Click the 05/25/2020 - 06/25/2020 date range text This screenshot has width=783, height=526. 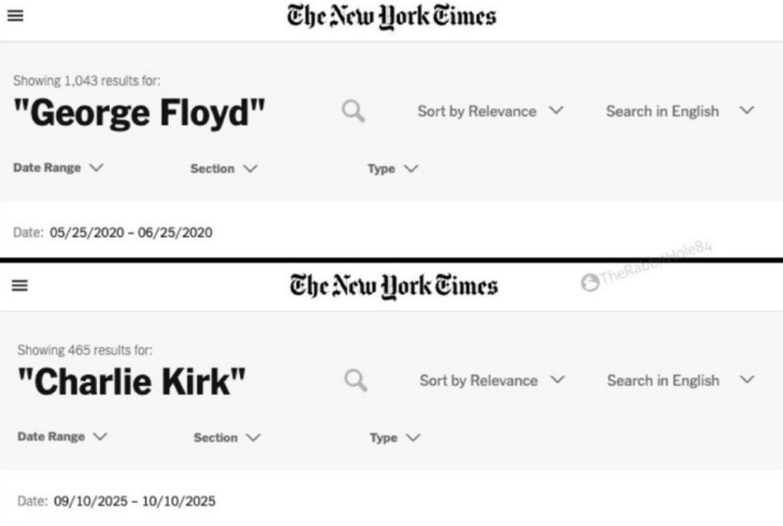pyautogui.click(x=129, y=232)
